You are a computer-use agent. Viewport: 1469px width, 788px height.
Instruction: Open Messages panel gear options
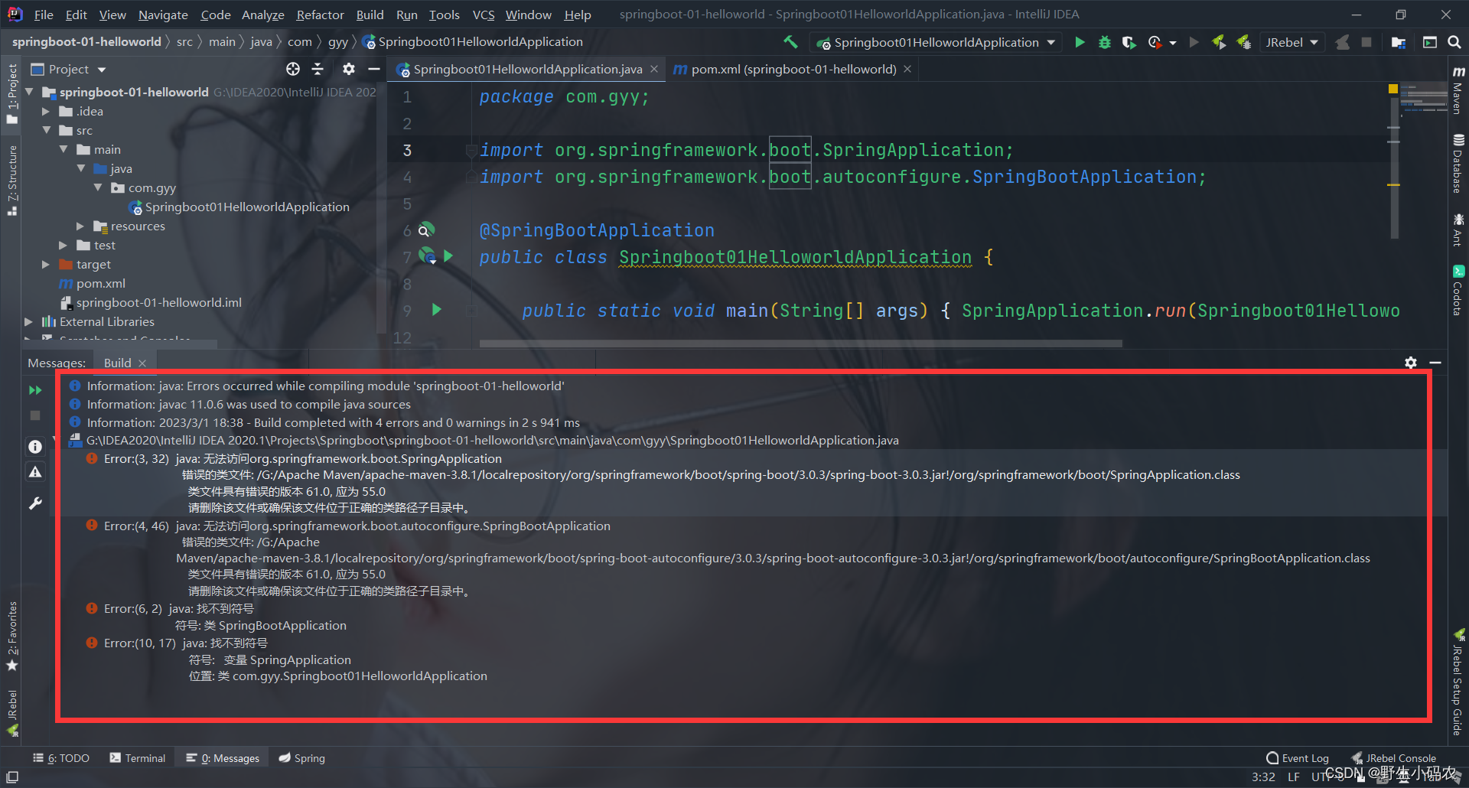(1411, 363)
